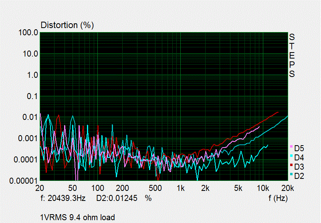The width and height of the screenshot is (321, 223).
Task: Click the vertical STEPS label
Action: pyautogui.click(x=292, y=55)
